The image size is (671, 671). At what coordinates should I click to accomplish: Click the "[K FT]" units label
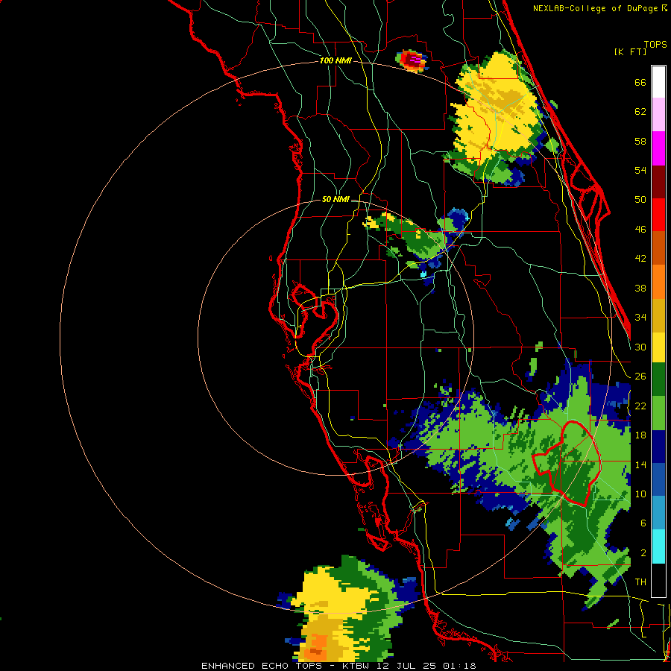coord(630,51)
